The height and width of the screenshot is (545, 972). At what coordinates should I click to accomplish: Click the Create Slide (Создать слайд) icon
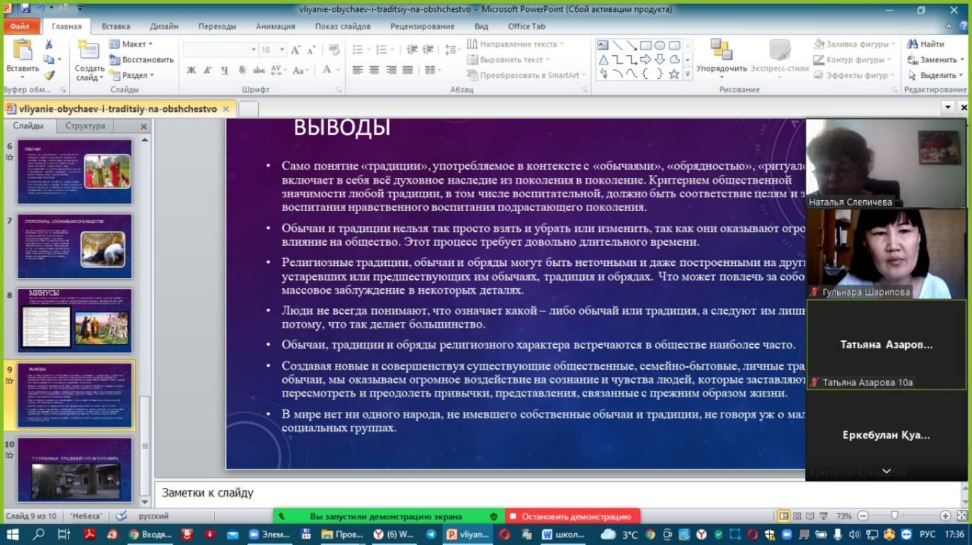coord(89,51)
